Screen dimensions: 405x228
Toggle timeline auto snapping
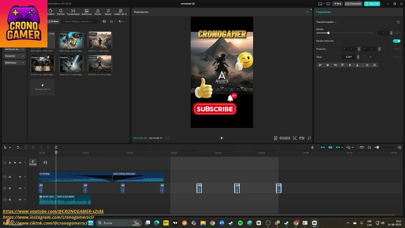(x=330, y=147)
